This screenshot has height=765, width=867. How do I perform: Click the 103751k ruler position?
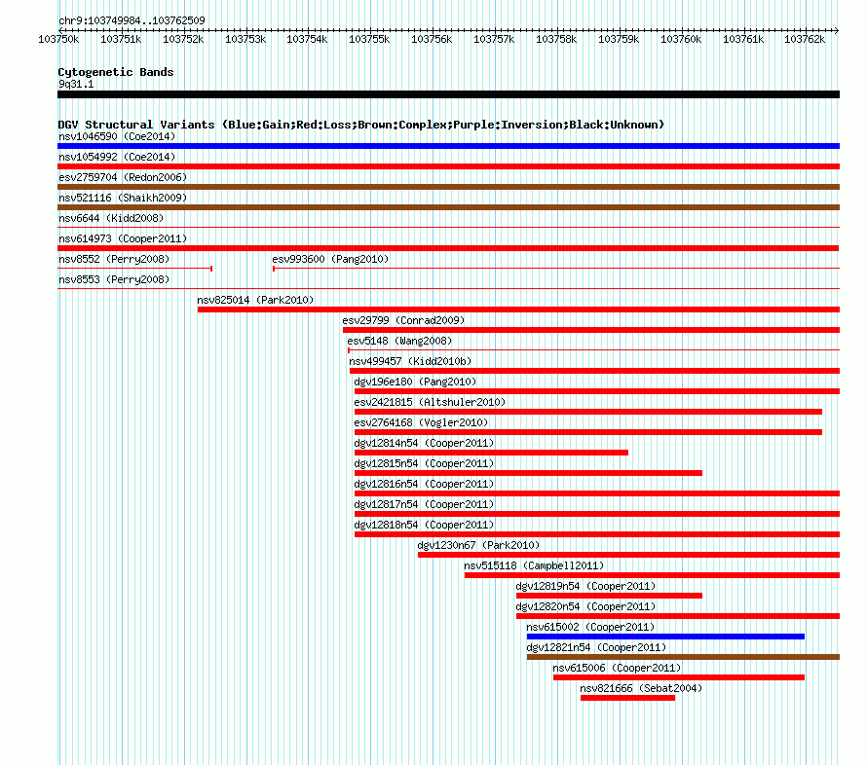(121, 39)
